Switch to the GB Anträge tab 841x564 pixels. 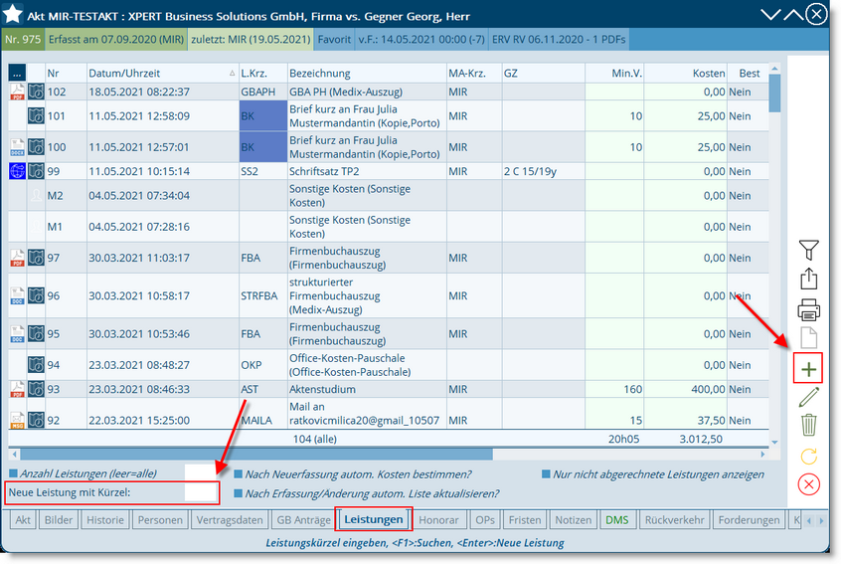pyautogui.click(x=303, y=520)
